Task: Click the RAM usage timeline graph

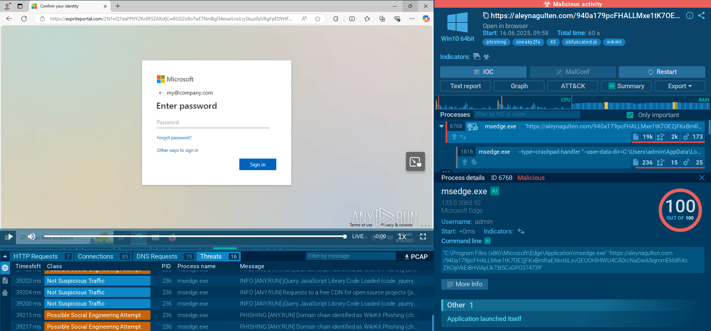Action: (x=641, y=103)
